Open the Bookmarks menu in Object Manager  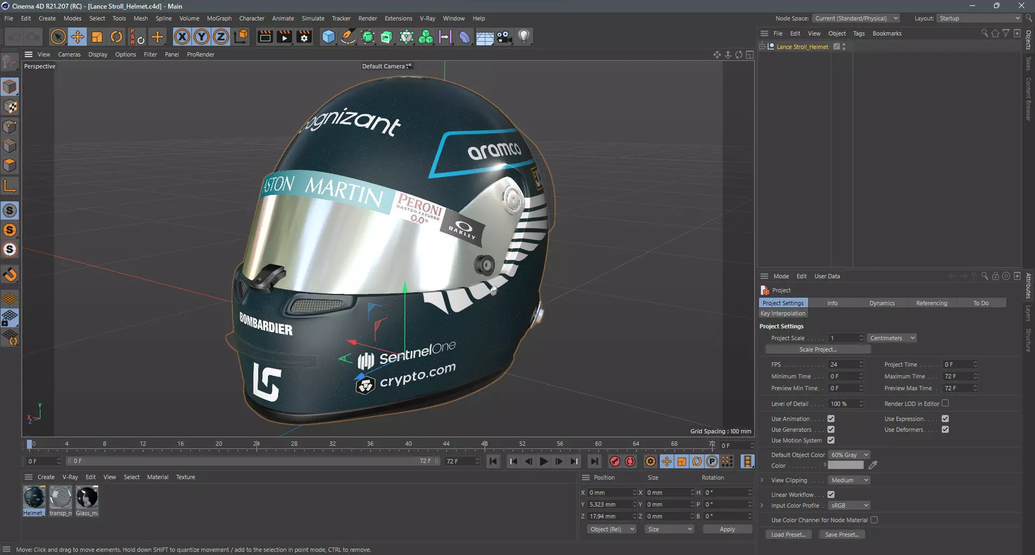[x=887, y=33]
